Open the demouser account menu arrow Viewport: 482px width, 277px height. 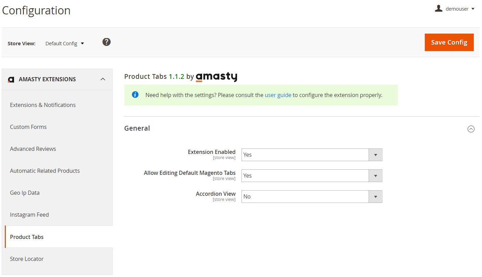(x=473, y=9)
